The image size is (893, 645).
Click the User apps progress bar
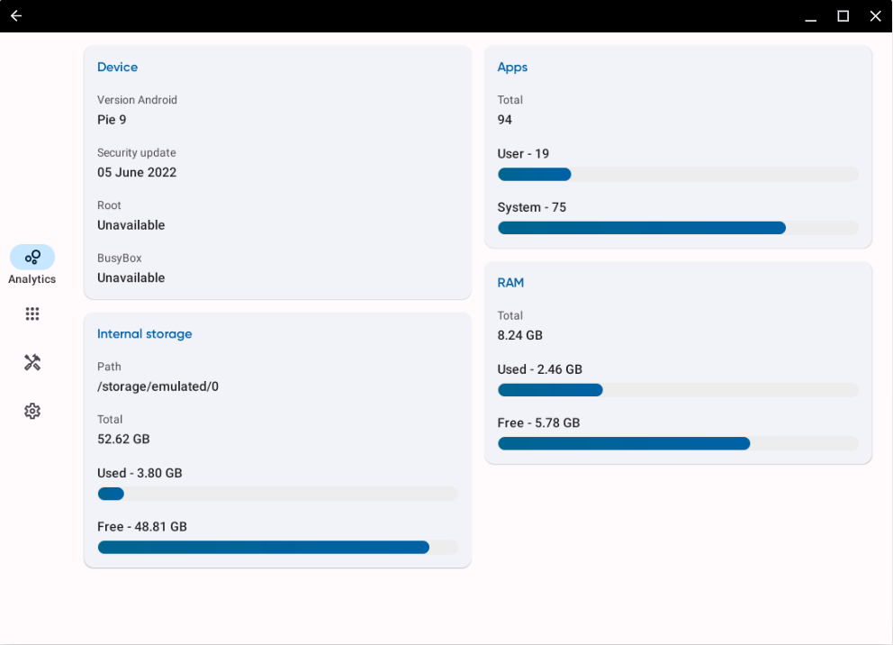point(677,175)
